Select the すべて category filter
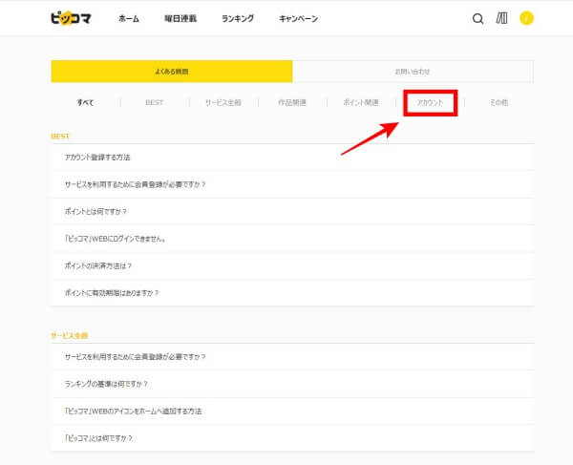The image size is (573, 465). click(86, 102)
